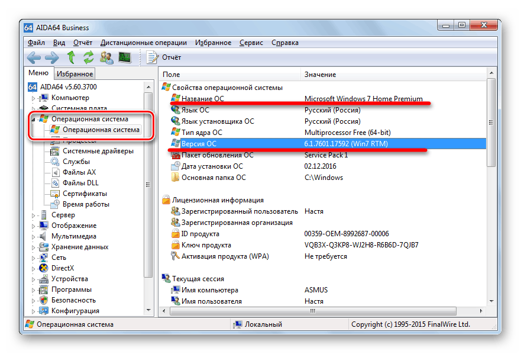Screen dimensions: 521x354
Task: Open the green monitor diagnostics toolbar icon
Action: [x=125, y=57]
